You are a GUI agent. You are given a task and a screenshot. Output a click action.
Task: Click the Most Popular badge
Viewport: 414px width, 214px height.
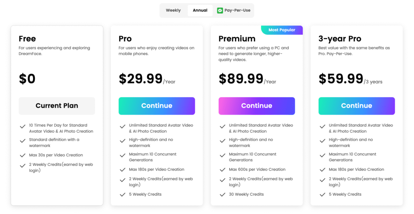(282, 30)
